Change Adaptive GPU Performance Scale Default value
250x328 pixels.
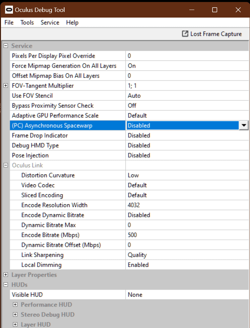187,115
